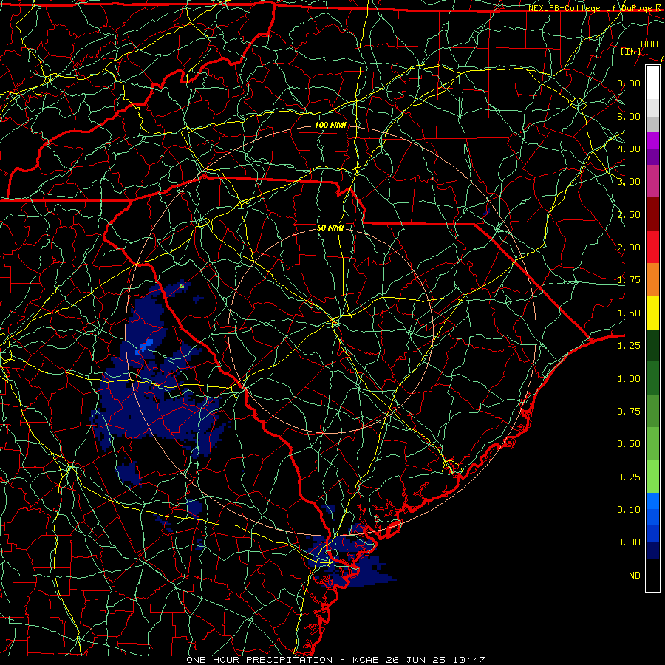Pick the navy swatch just above ND
665x665 pixels.
coord(652,550)
